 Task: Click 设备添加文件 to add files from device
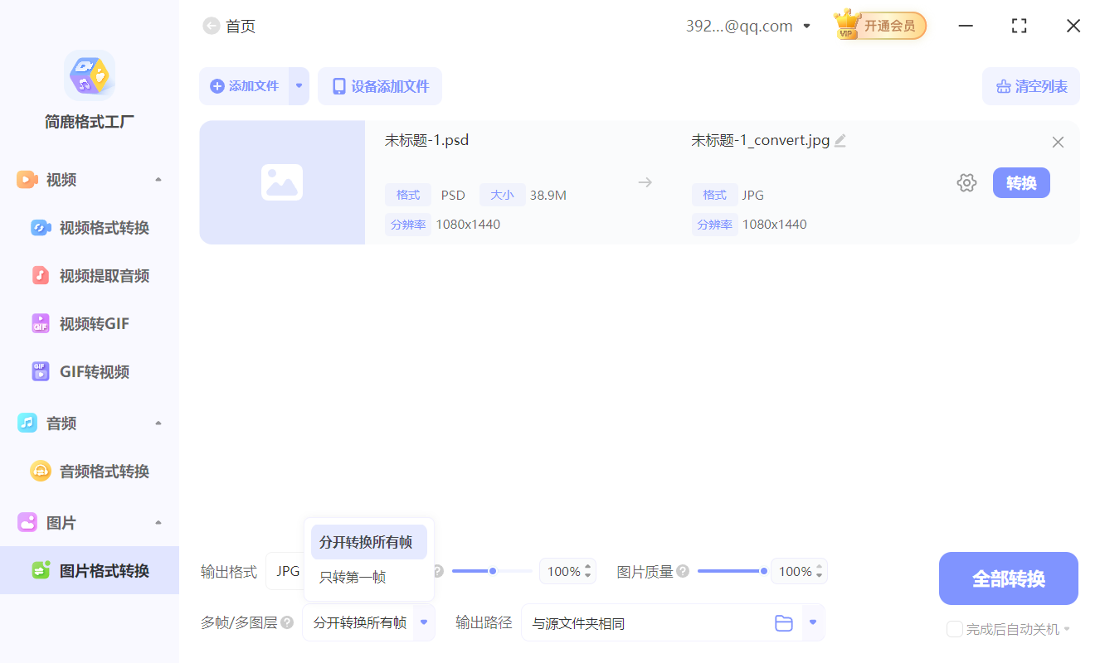tap(380, 85)
